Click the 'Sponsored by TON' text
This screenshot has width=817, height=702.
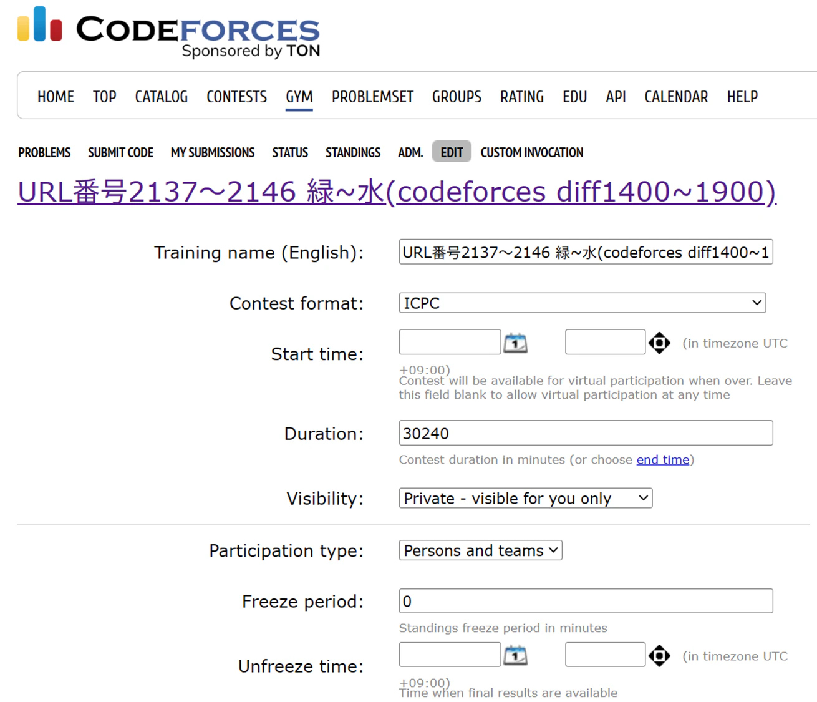tap(251, 51)
